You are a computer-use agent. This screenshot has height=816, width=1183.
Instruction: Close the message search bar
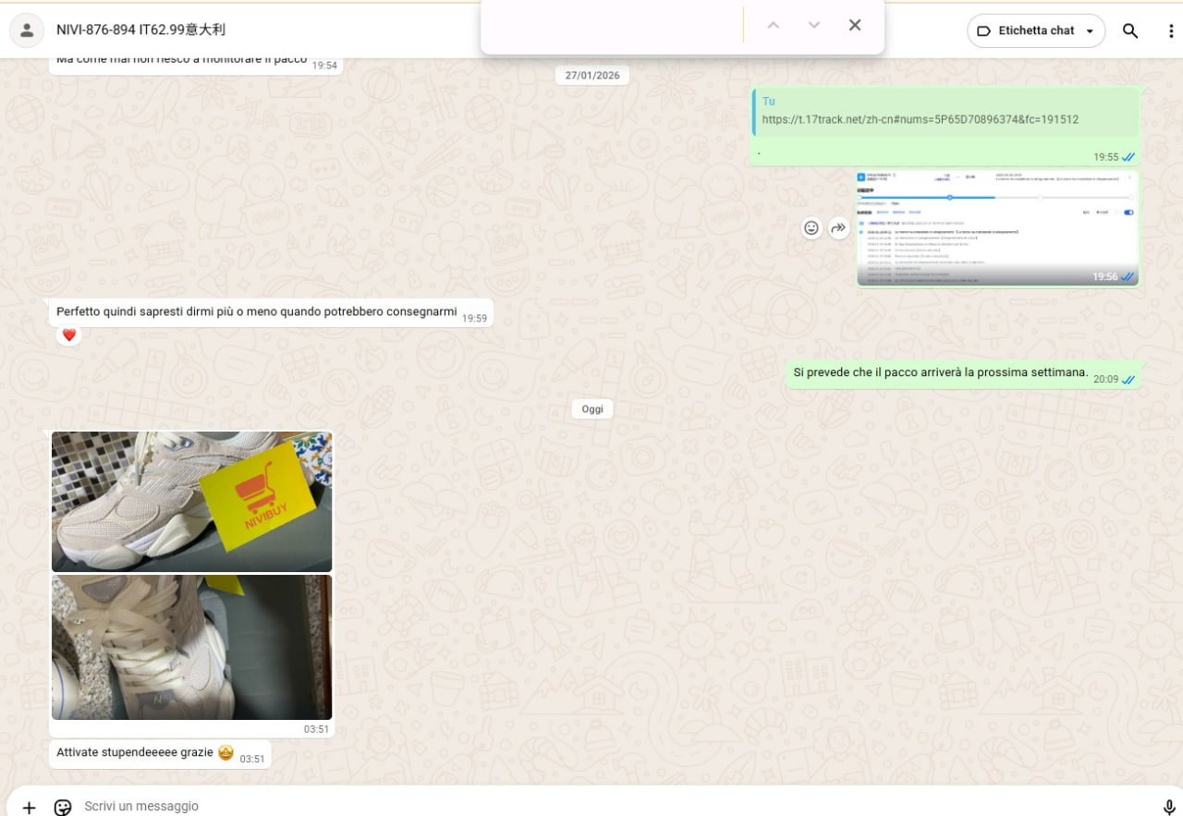[855, 25]
